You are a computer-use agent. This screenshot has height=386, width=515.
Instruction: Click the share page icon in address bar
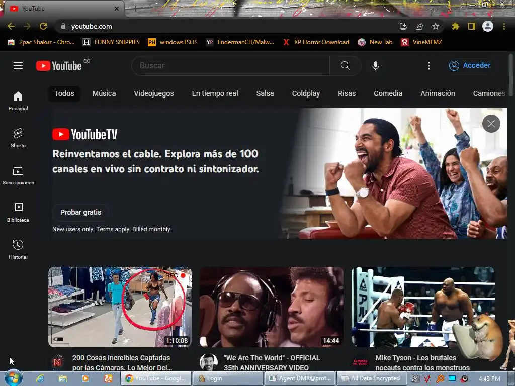click(419, 26)
